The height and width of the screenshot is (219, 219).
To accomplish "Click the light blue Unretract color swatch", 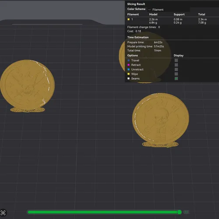I will pos(128,69).
